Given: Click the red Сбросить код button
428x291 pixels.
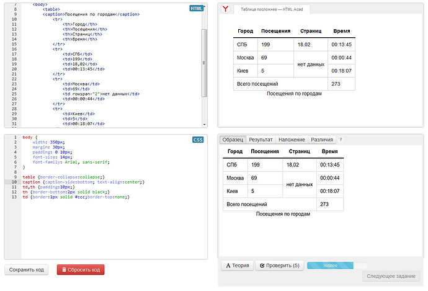Looking at the screenshot, I should click(x=81, y=270).
